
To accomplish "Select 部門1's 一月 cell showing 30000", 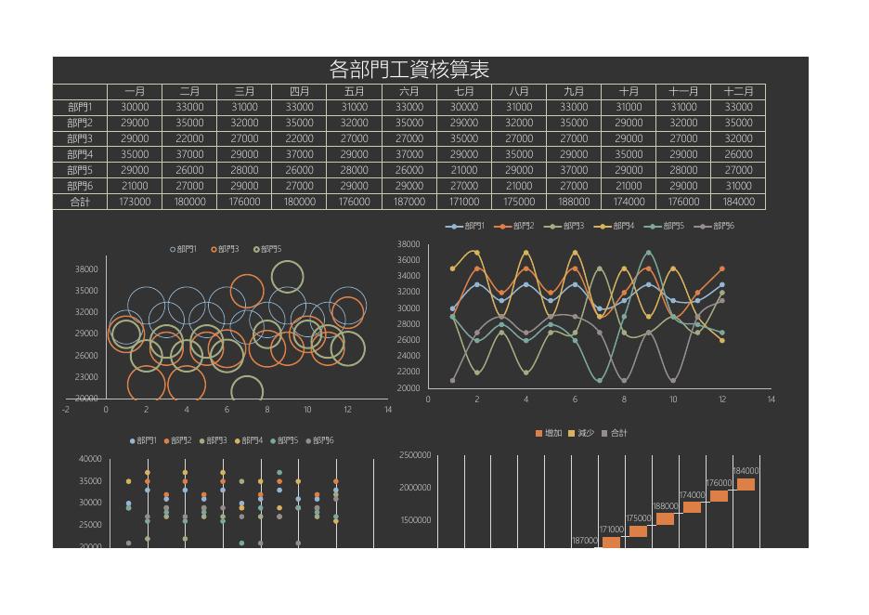I will point(135,107).
